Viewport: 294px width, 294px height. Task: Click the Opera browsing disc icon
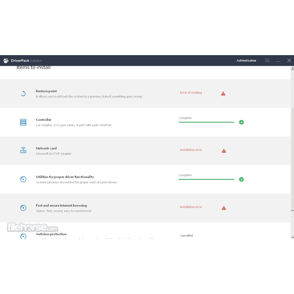point(23,208)
